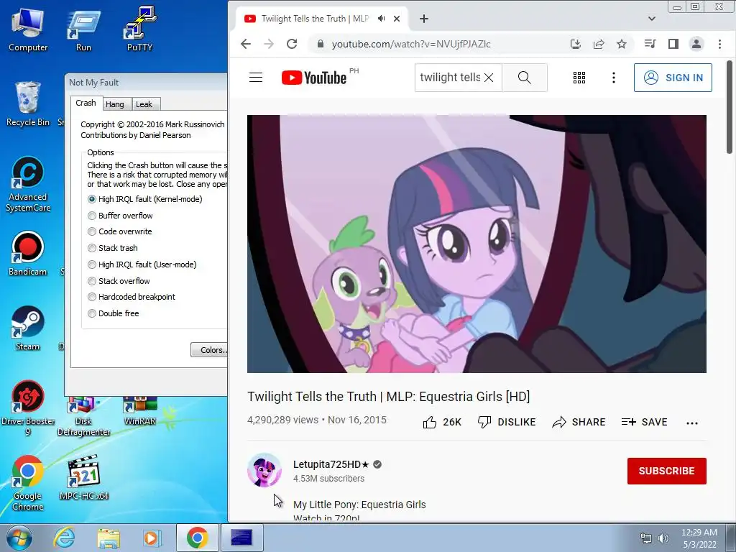Open the WinRAR desktop shortcut
736x552 pixels.
139,411
